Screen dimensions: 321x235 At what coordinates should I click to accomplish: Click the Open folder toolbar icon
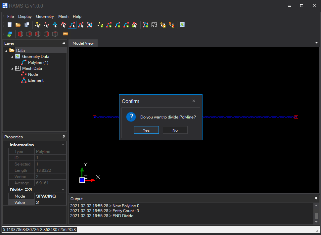[x=18, y=25]
